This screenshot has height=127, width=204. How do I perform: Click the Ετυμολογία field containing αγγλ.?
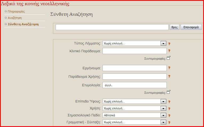pyautogui.click(x=134, y=85)
